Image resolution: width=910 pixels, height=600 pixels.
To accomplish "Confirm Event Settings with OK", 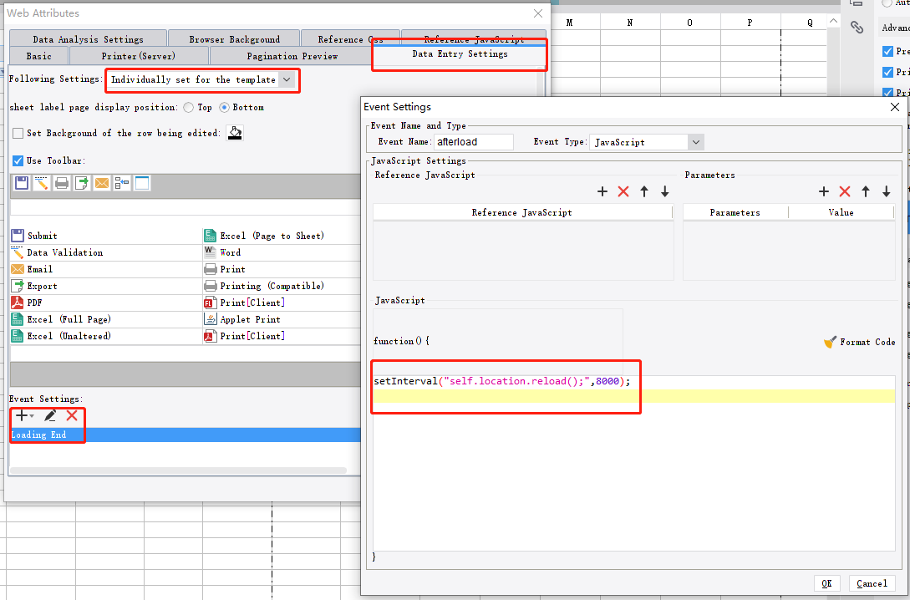I will tap(826, 583).
